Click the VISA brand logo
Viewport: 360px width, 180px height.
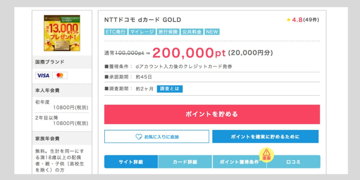click(x=43, y=75)
